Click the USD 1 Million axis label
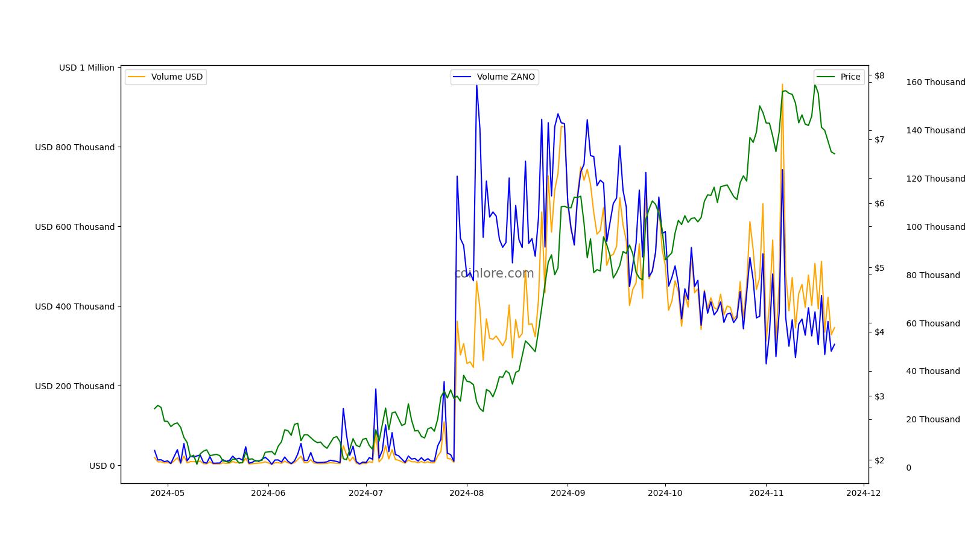Viewport: 965px width, 543px height. click(x=87, y=68)
